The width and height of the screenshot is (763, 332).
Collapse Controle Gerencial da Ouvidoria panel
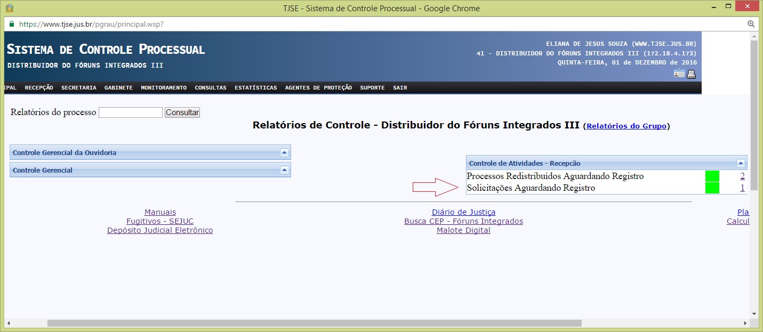[284, 152]
